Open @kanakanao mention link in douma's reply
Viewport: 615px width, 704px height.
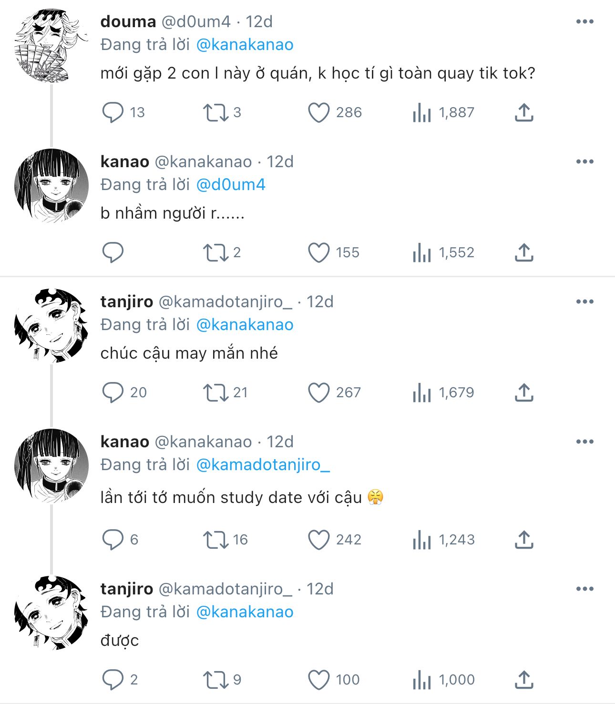pos(245,45)
